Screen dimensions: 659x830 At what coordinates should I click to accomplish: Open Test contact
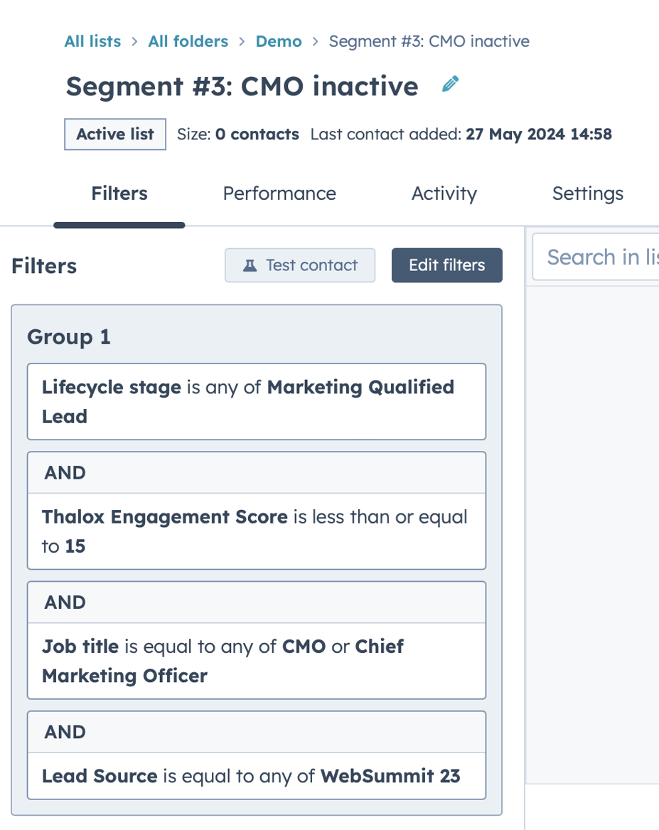(299, 265)
